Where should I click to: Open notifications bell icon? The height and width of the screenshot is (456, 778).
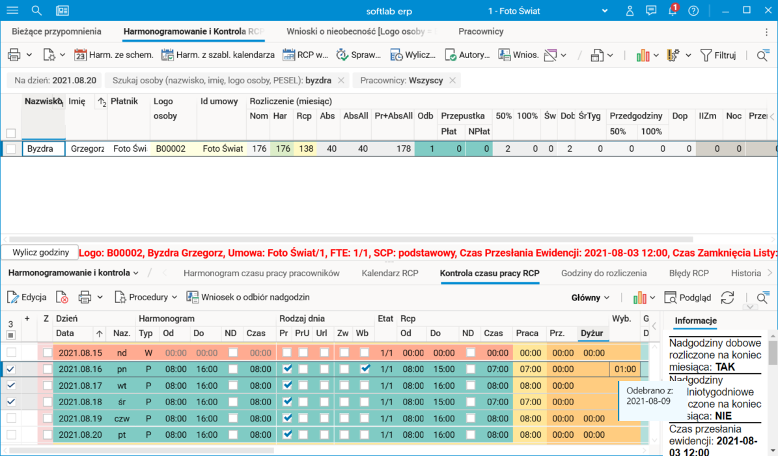(x=672, y=11)
